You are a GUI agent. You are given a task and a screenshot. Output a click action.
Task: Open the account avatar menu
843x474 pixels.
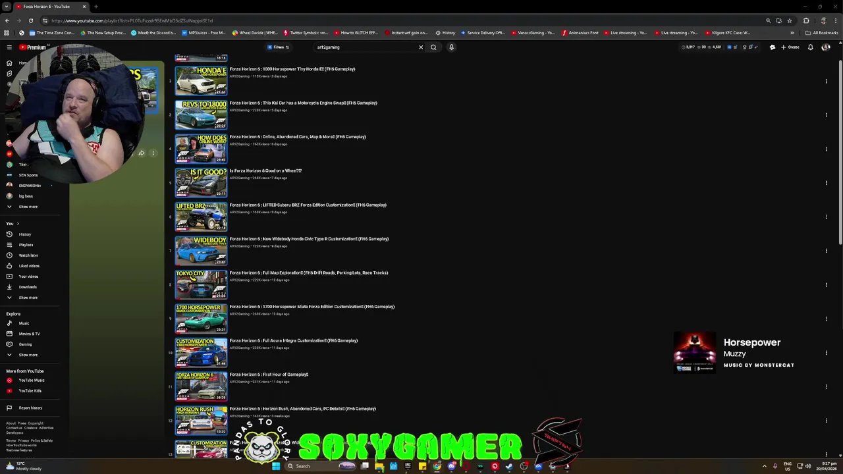point(826,47)
